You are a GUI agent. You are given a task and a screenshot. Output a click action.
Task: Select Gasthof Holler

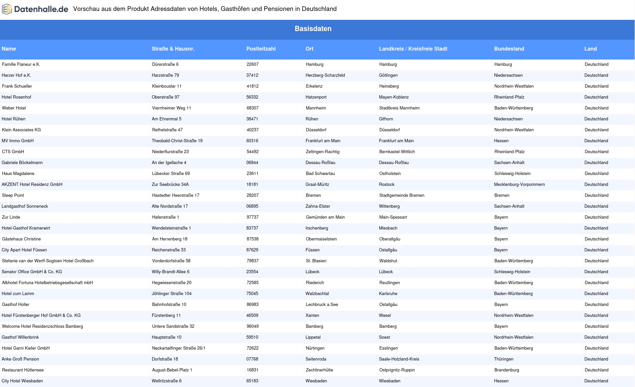point(16,305)
